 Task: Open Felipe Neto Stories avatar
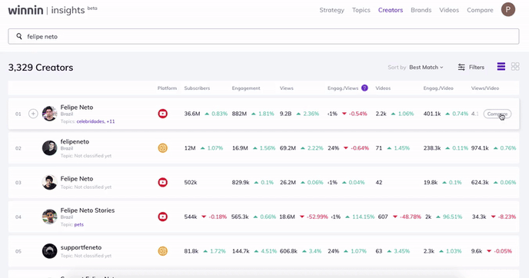[x=49, y=217]
